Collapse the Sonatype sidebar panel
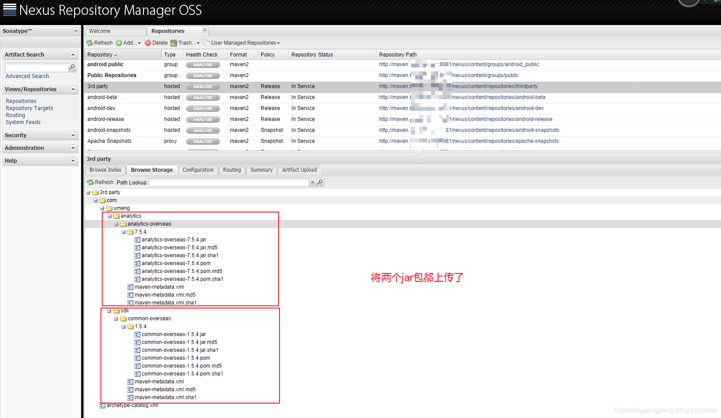The image size is (721, 418). (x=76, y=31)
